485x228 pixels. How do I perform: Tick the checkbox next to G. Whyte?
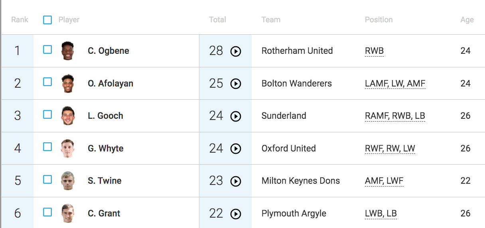(x=47, y=147)
